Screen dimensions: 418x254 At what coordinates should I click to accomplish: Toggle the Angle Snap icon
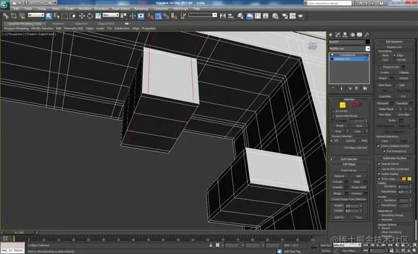click(158, 16)
